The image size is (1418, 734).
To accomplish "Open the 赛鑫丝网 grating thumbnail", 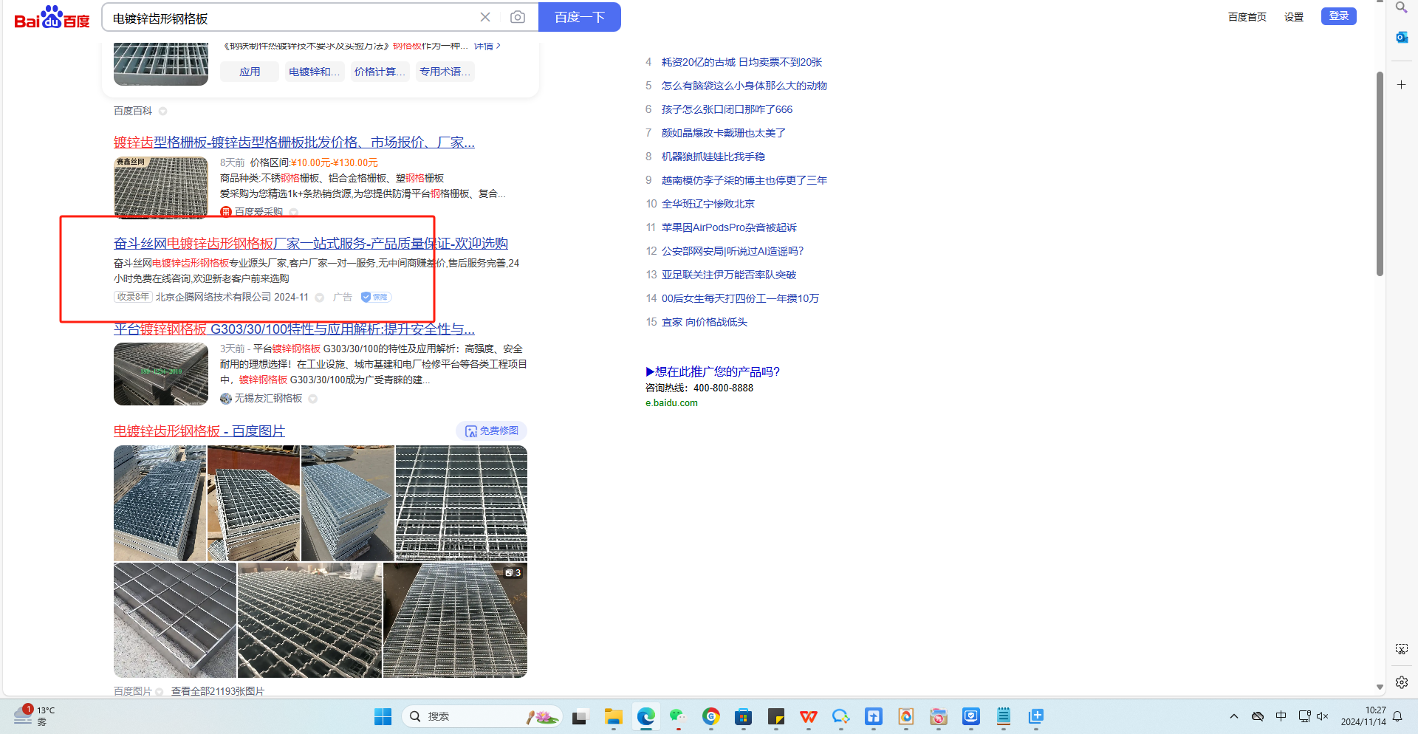I will [x=161, y=188].
